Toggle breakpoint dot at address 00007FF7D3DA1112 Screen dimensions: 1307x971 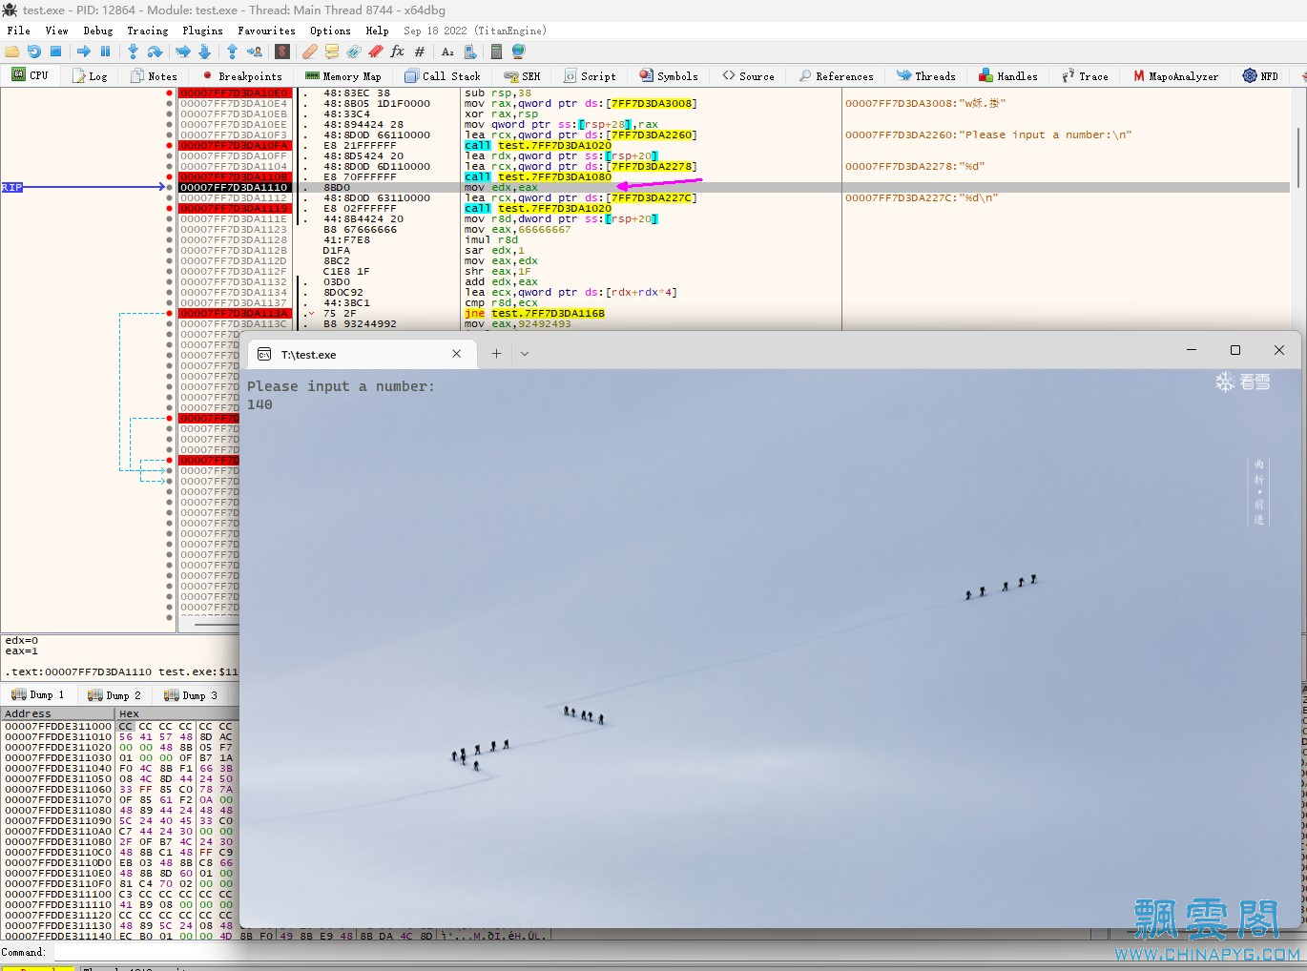[170, 198]
